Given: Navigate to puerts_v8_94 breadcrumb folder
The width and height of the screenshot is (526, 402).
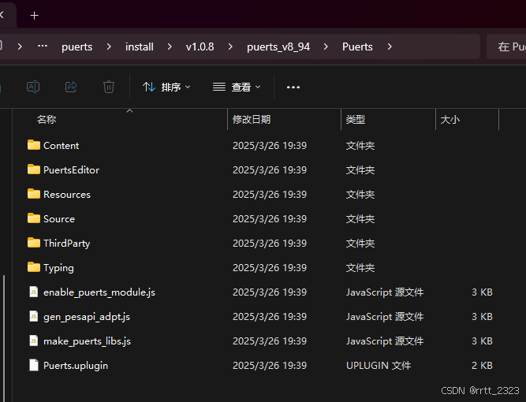Looking at the screenshot, I should [x=278, y=47].
